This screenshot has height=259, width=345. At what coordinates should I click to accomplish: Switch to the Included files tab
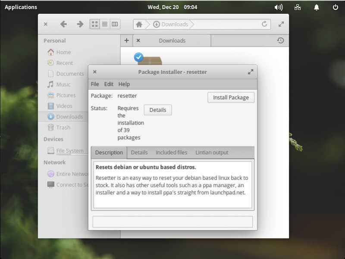171,153
